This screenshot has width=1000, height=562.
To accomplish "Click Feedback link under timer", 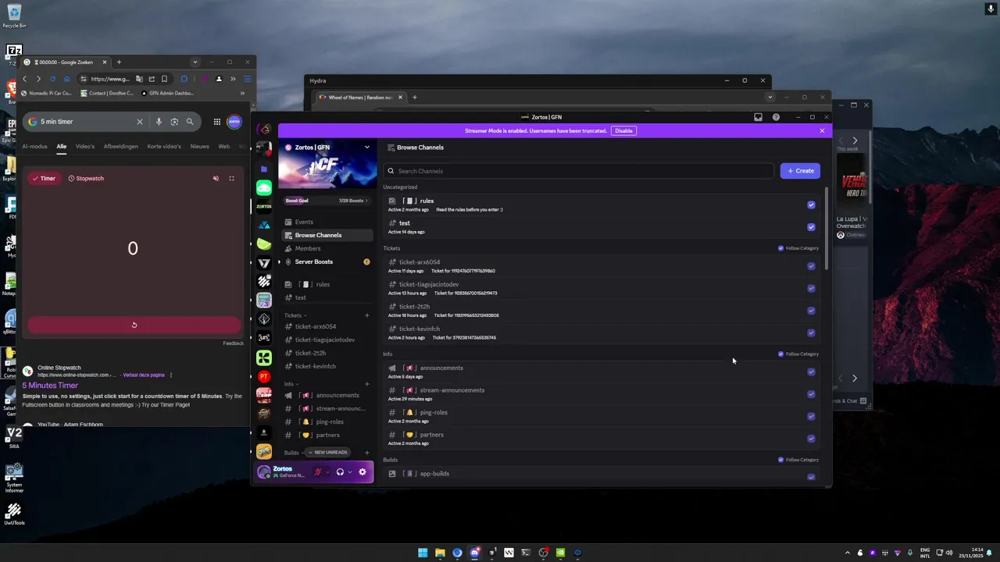I will click(x=234, y=343).
